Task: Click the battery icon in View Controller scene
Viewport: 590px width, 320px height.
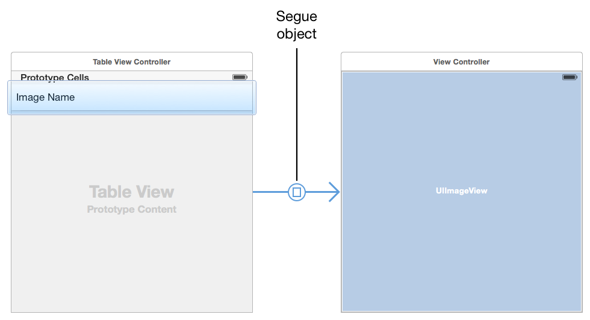Action: pyautogui.click(x=569, y=77)
